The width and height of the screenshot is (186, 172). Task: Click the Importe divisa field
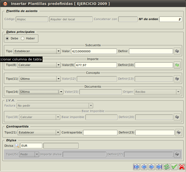84,154
